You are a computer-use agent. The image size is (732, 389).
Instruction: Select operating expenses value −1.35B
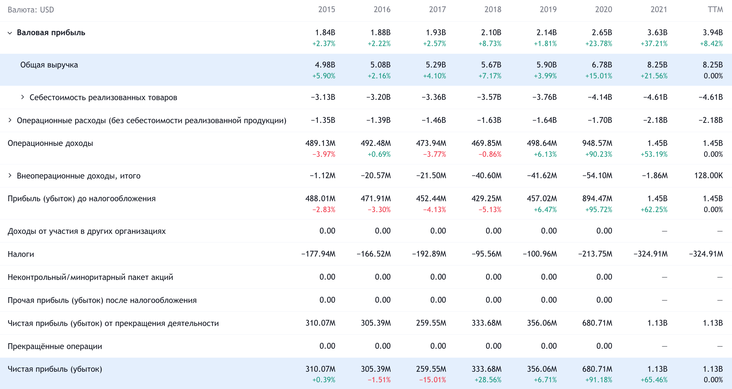tap(323, 120)
